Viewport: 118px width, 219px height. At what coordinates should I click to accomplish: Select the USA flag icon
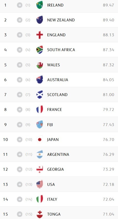[x=40, y=184]
